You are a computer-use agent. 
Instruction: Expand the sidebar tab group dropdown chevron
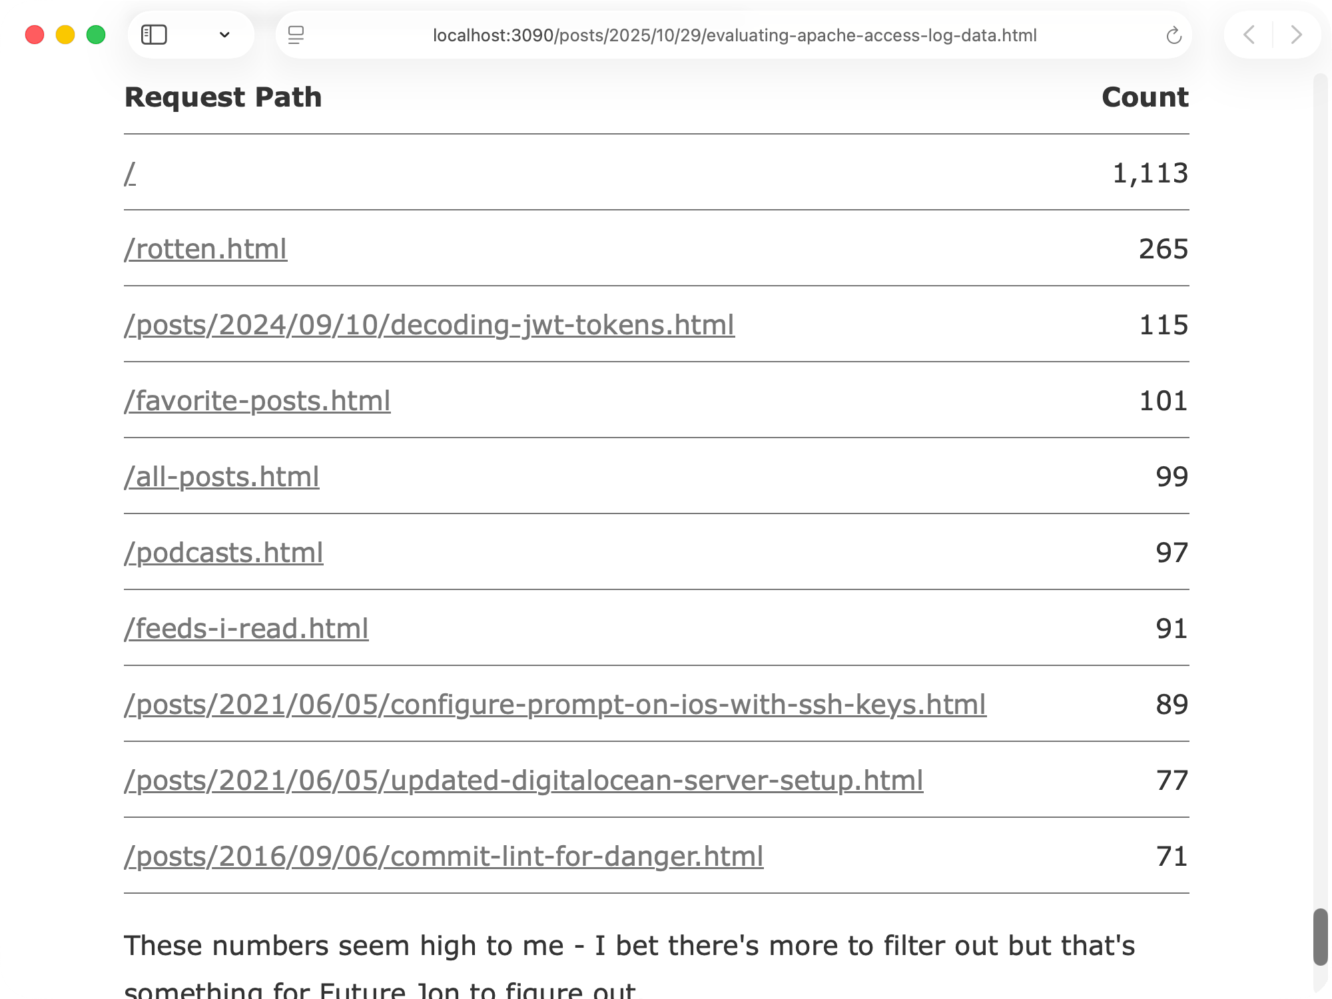[224, 35]
